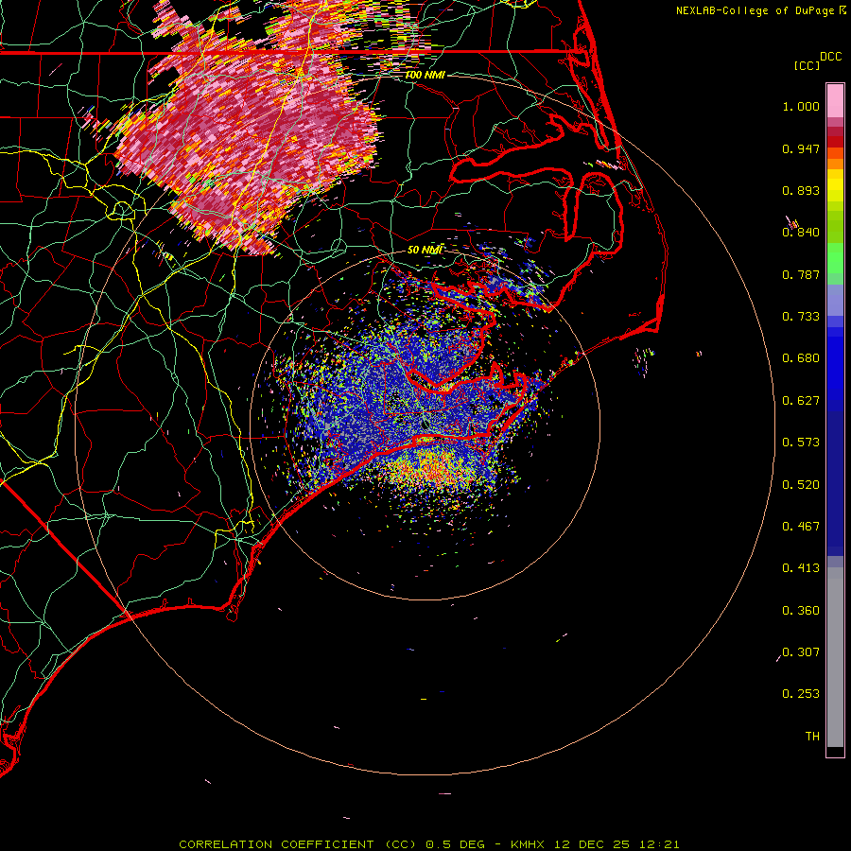Select the 0.840 scale value
Image resolution: width=851 pixels, height=851 pixels.
(x=801, y=233)
